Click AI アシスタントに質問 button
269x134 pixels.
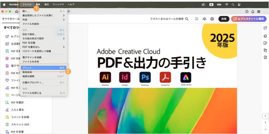(249, 19)
